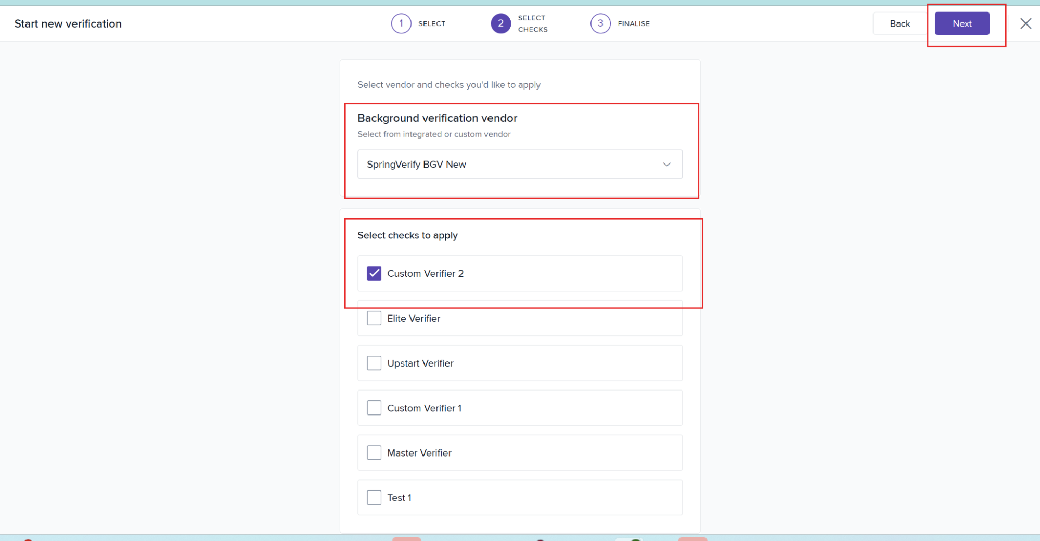
Task: Enable the Test 1 checkbox
Action: (x=374, y=497)
